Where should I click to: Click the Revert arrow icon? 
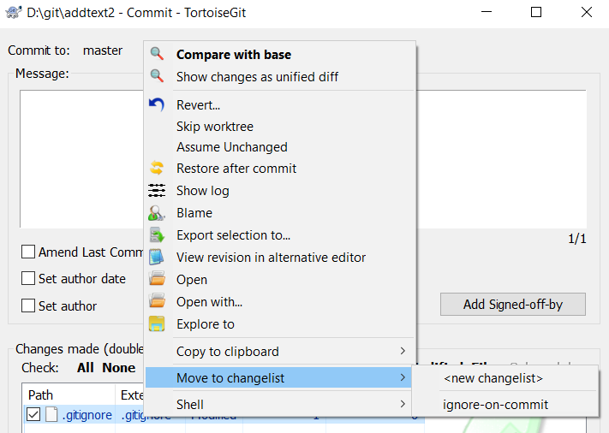tap(157, 104)
